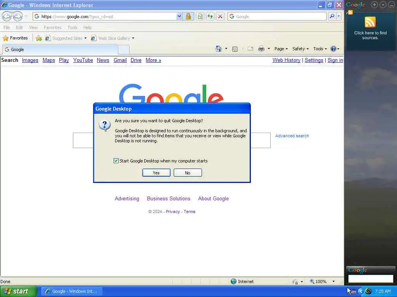Click the show hidden tray icons arrow

coord(361,291)
